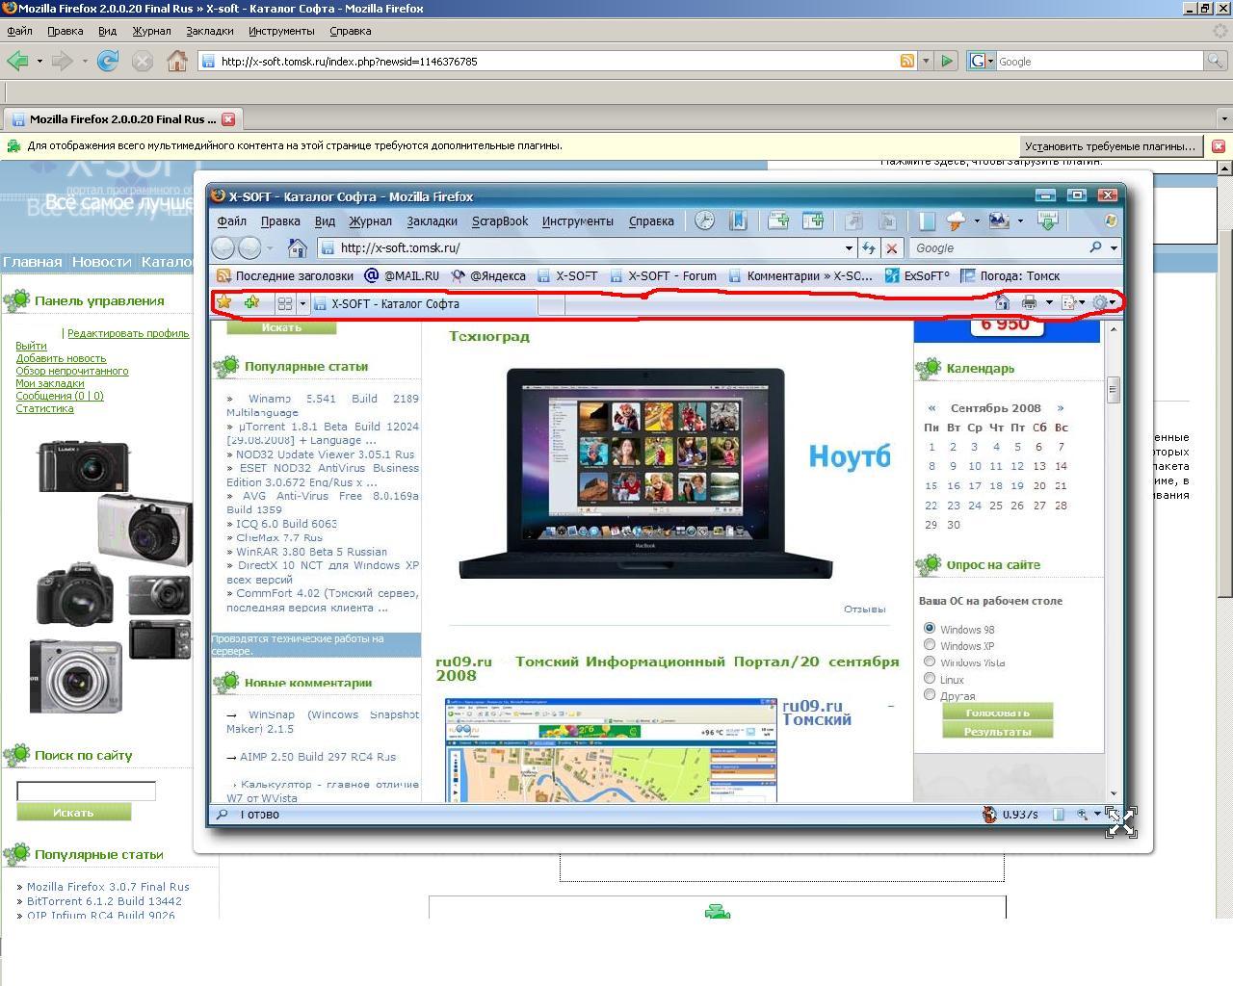Click the yellow star icon in inner tab bar
The height and width of the screenshot is (986, 1233).
pos(224,302)
